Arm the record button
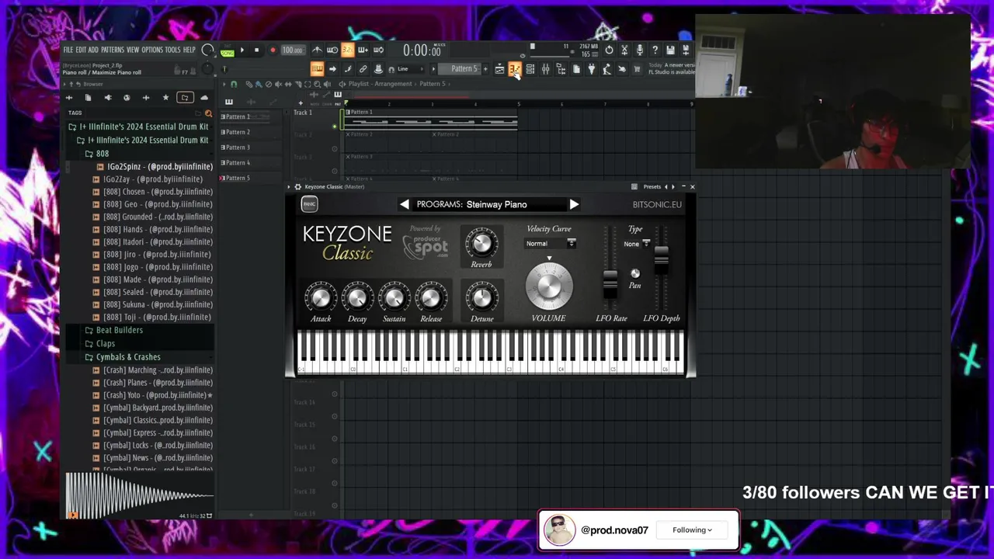994x559 pixels. point(273,50)
